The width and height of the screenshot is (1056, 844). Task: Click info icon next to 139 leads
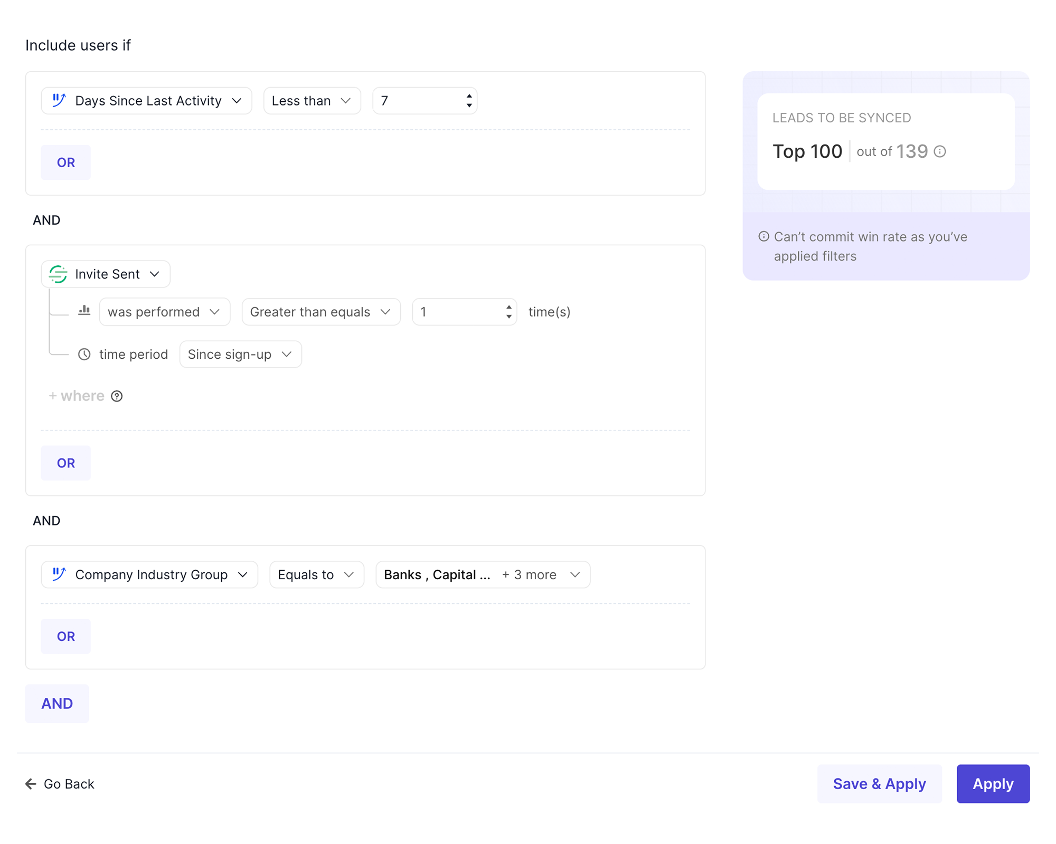tap(940, 152)
